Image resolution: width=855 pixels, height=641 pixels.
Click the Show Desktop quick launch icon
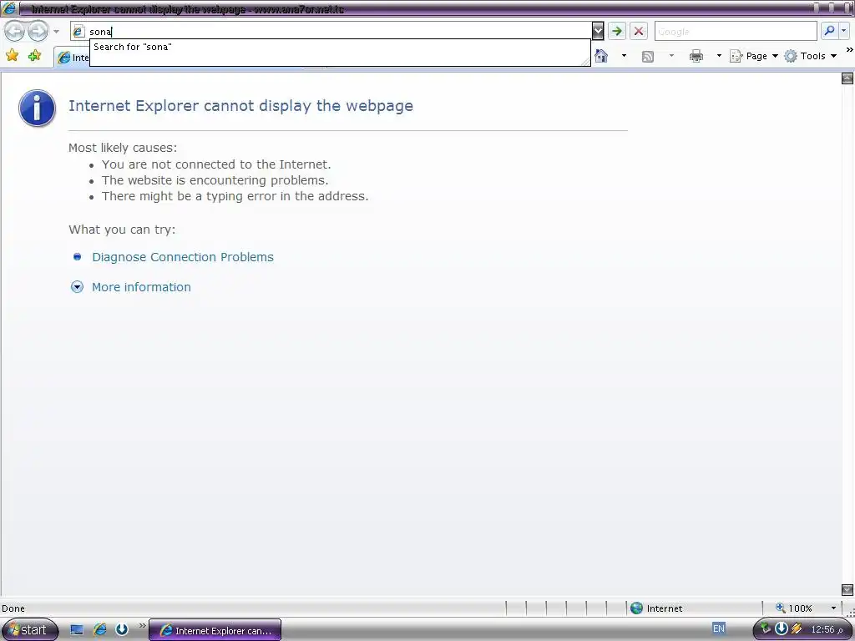point(77,629)
